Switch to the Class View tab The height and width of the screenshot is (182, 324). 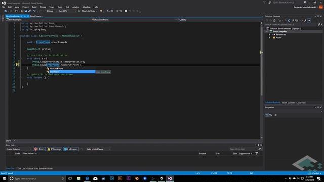click(x=301, y=103)
